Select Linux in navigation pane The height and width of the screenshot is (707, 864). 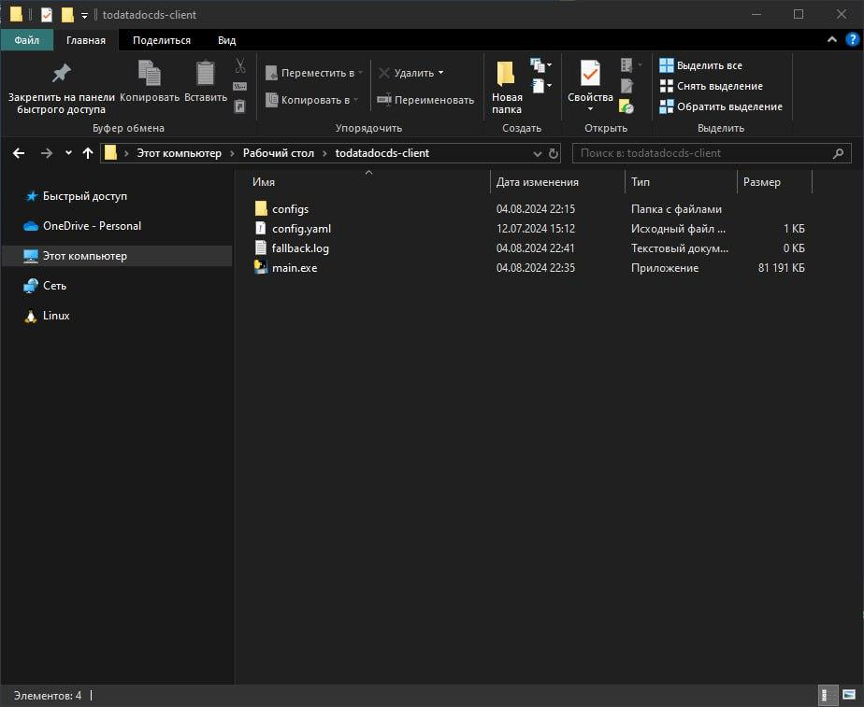click(47, 316)
